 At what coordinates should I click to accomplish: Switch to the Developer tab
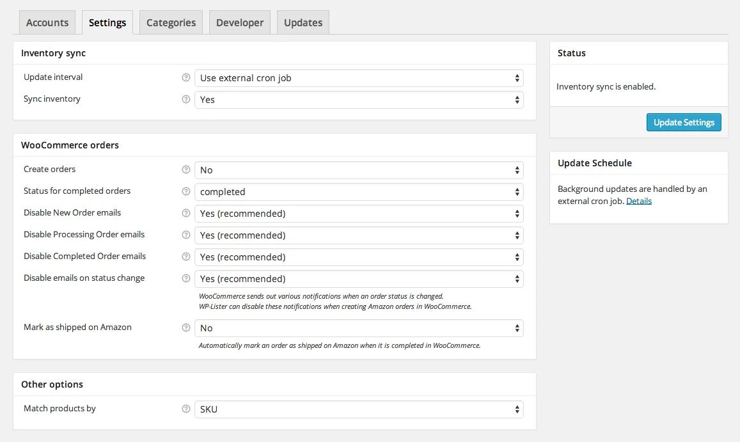239,22
